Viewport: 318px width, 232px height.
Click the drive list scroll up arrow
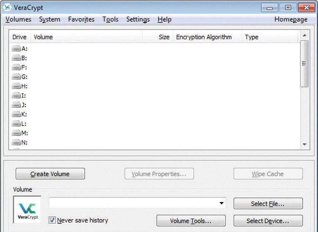pyautogui.click(x=304, y=36)
